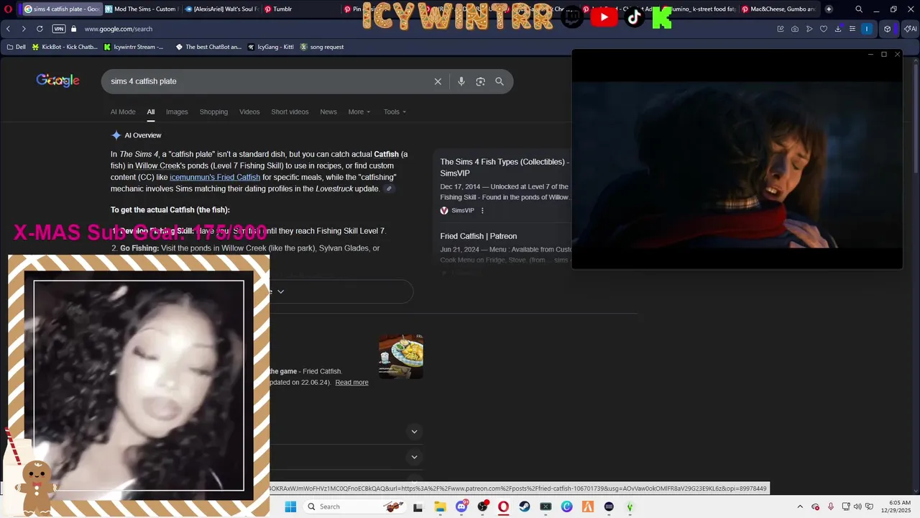Submit search with the magnifying glass icon
This screenshot has width=920, height=518.
(500, 81)
